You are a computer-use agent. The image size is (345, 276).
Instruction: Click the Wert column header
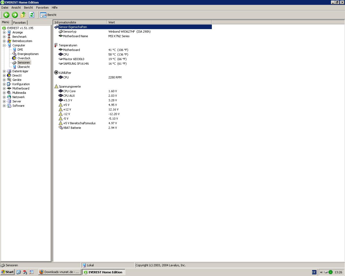click(159, 22)
